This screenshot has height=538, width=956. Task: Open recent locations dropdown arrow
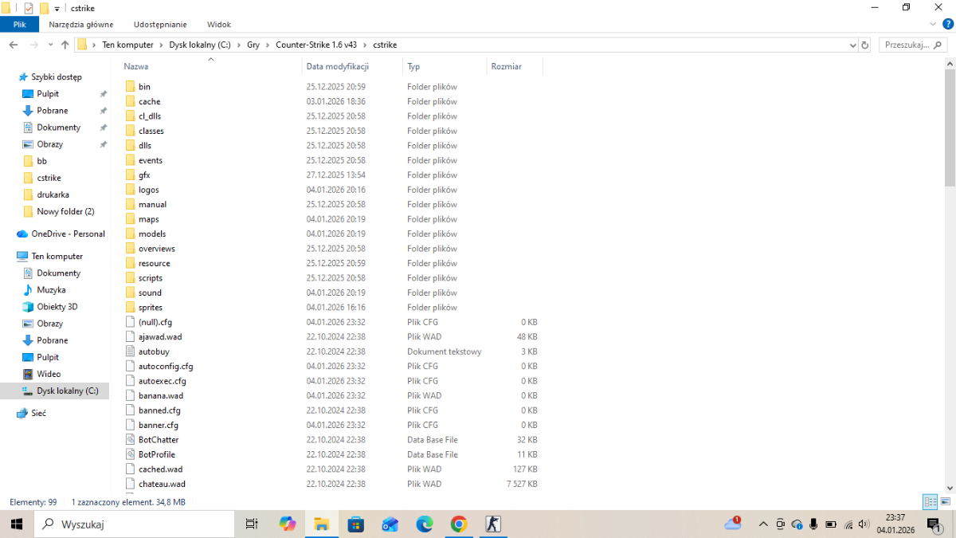49,45
